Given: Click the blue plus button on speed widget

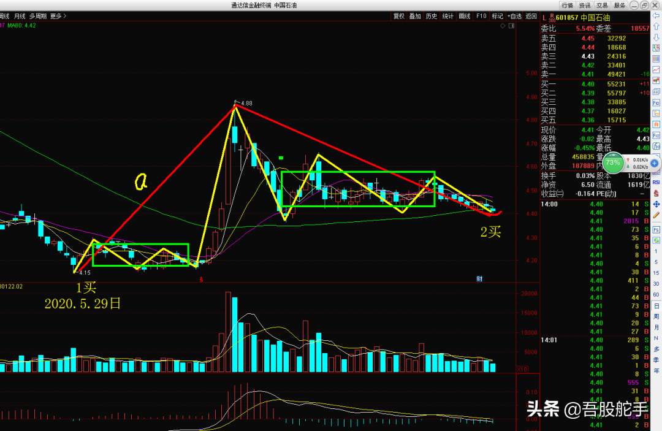Looking at the screenshot, I should pyautogui.click(x=655, y=163).
